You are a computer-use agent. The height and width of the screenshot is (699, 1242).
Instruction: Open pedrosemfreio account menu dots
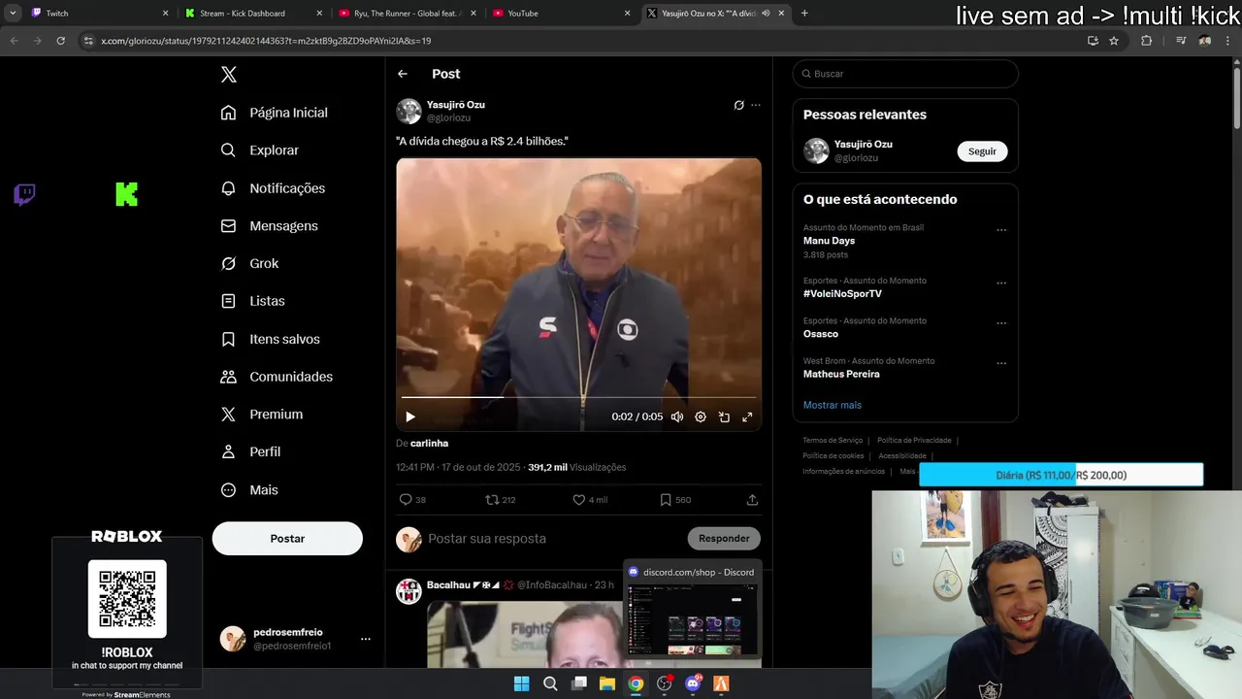tap(366, 639)
